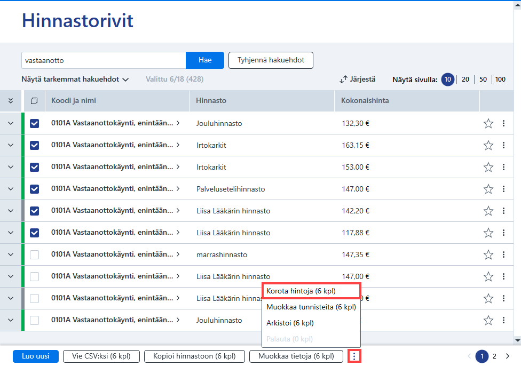Expand Näytä tarkemmat hakuehdot

pyautogui.click(x=75, y=79)
